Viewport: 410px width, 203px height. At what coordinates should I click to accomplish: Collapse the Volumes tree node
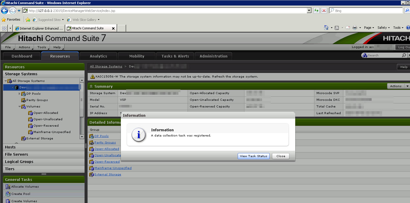click(19, 107)
